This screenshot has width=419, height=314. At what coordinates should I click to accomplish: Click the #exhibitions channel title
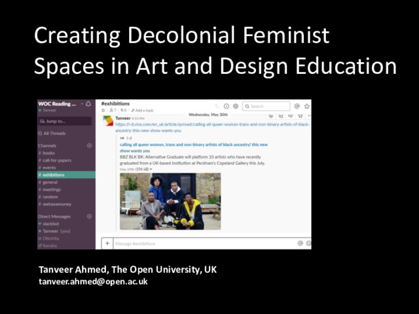coord(115,103)
